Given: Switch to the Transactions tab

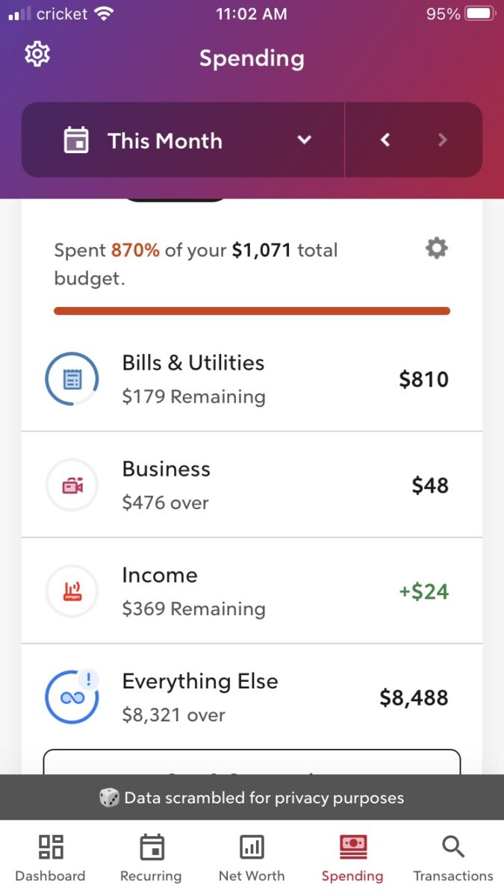Looking at the screenshot, I should (452, 855).
